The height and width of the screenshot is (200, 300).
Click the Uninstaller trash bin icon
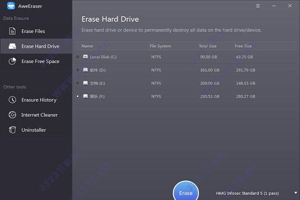click(12, 130)
